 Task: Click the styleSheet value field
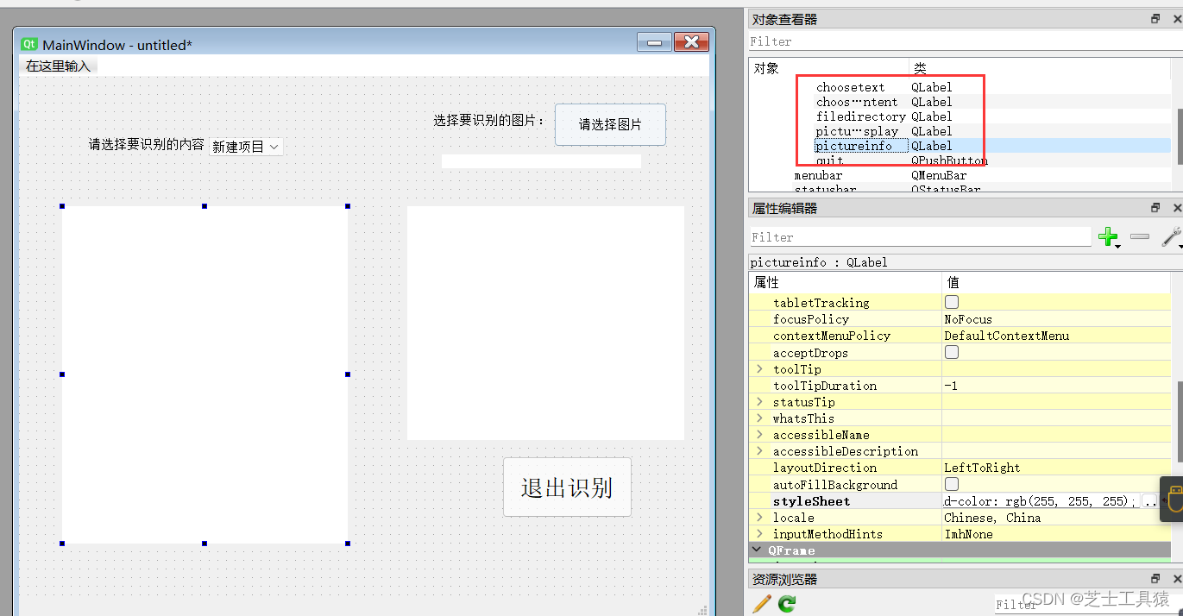pyautogui.click(x=1041, y=500)
